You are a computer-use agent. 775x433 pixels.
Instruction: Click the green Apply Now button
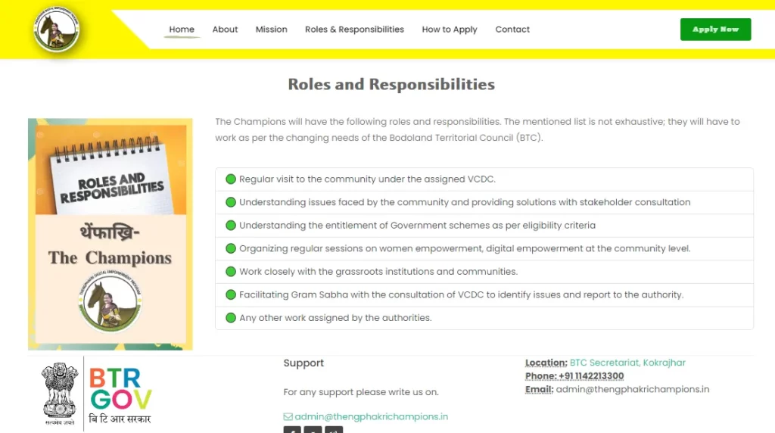click(716, 30)
